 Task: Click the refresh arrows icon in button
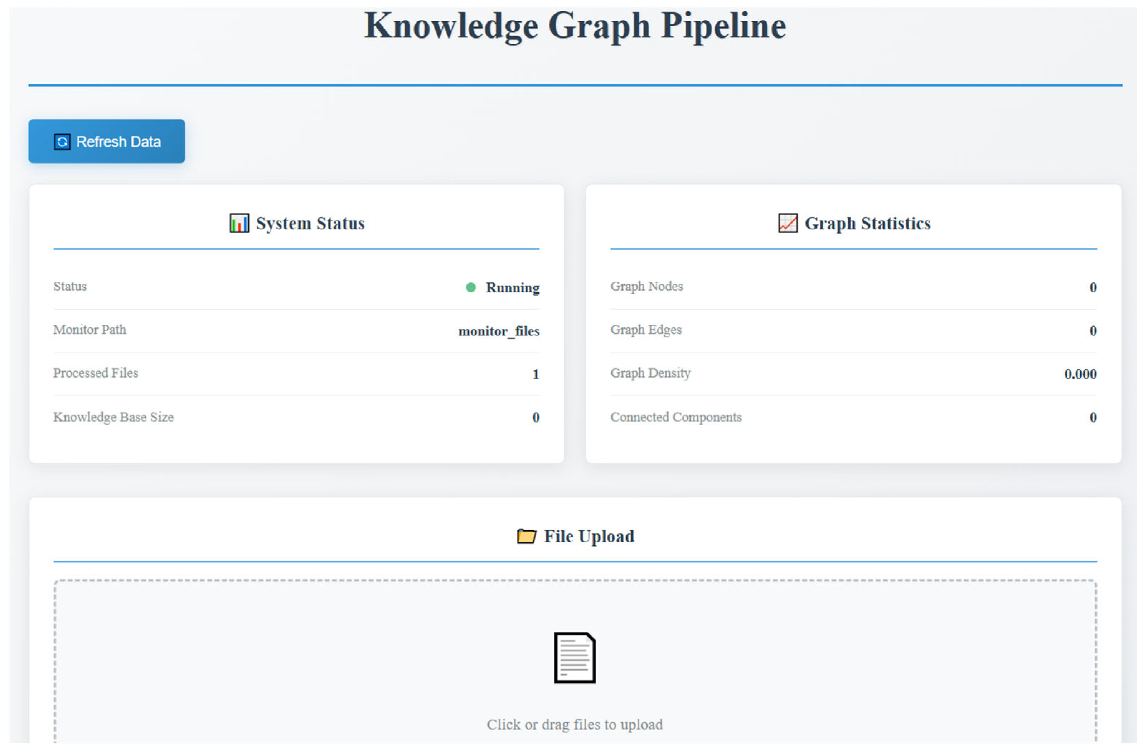point(62,142)
